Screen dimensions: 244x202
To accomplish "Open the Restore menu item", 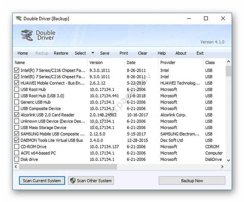I will [61, 53].
